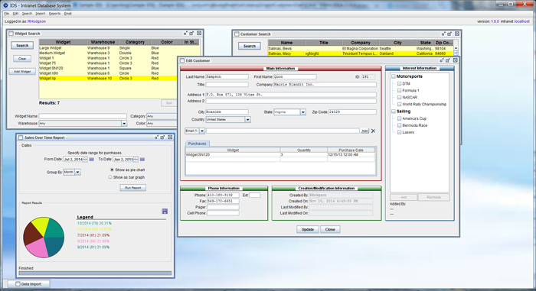The image size is (536, 291).
Task: Open the Group By Month dropdown
Action: click(x=77, y=173)
